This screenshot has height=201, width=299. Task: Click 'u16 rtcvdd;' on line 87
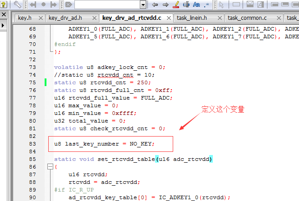coord(88,174)
